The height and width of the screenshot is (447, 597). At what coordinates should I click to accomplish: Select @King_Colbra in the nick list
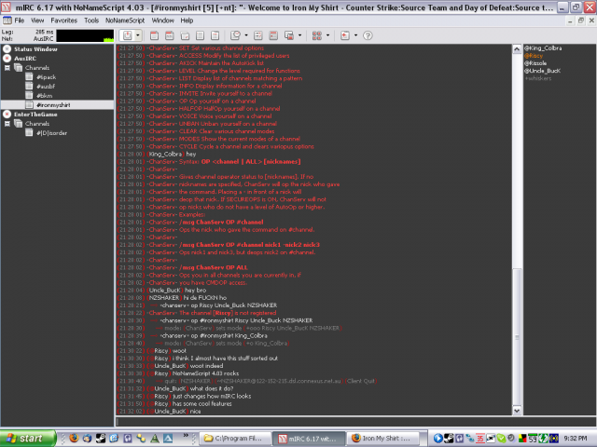click(543, 48)
